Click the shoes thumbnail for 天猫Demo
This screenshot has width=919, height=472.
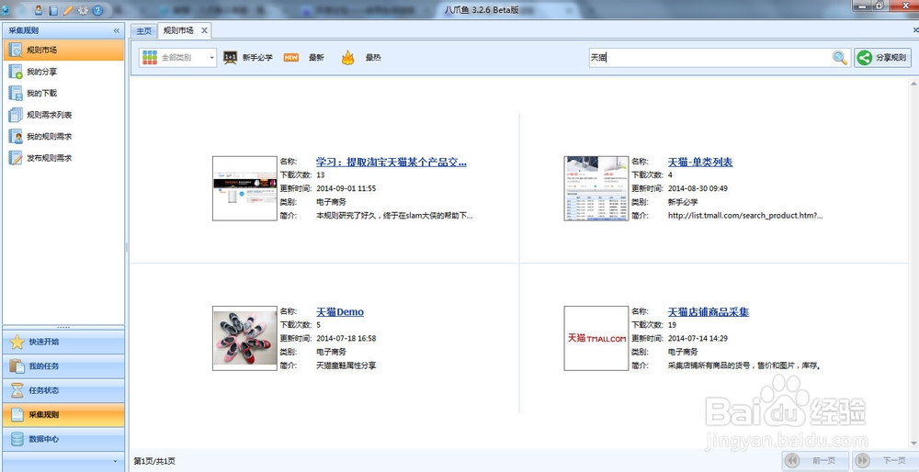[244, 338]
